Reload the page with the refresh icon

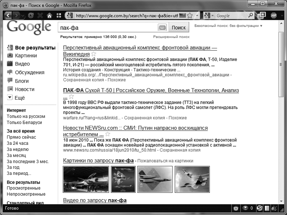click(x=31, y=16)
